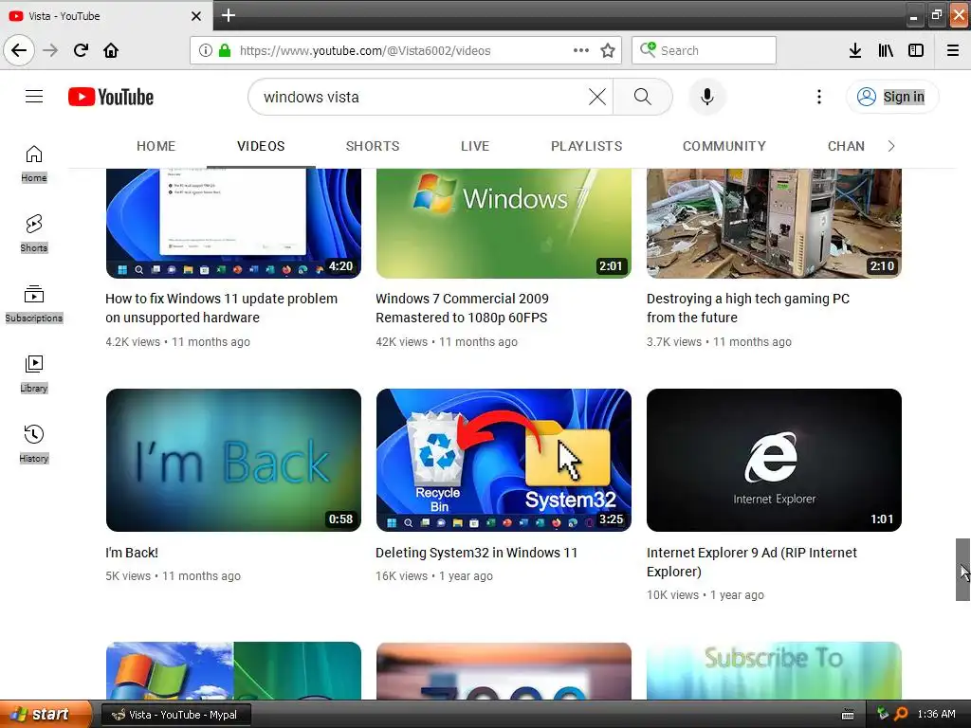The width and height of the screenshot is (971, 728).
Task: Click the browser address bar URL
Action: pyautogui.click(x=365, y=50)
